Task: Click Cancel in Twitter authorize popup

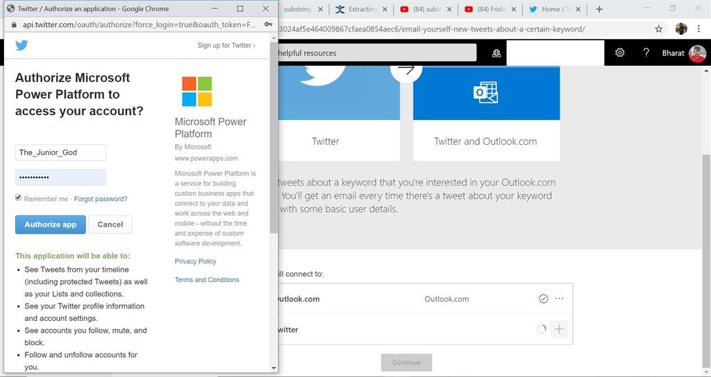Action: tap(110, 225)
